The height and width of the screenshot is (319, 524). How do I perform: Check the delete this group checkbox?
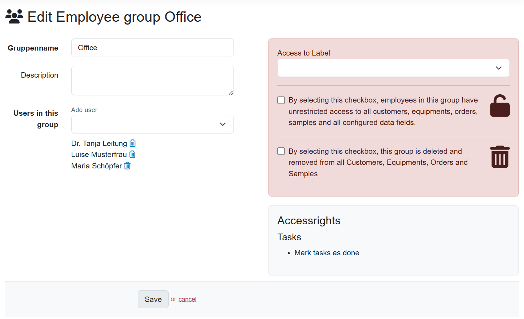click(281, 151)
